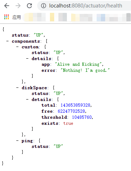Click the forward navigation arrow
131x171 pixels.
pos(18,6)
